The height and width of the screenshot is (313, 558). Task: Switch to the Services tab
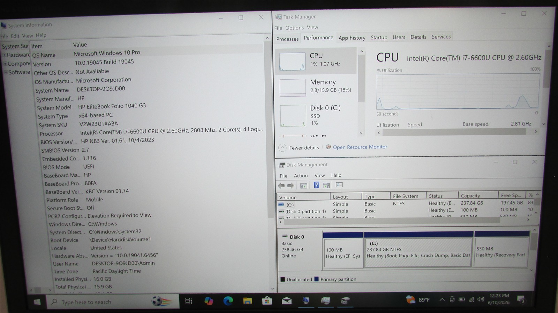click(441, 37)
